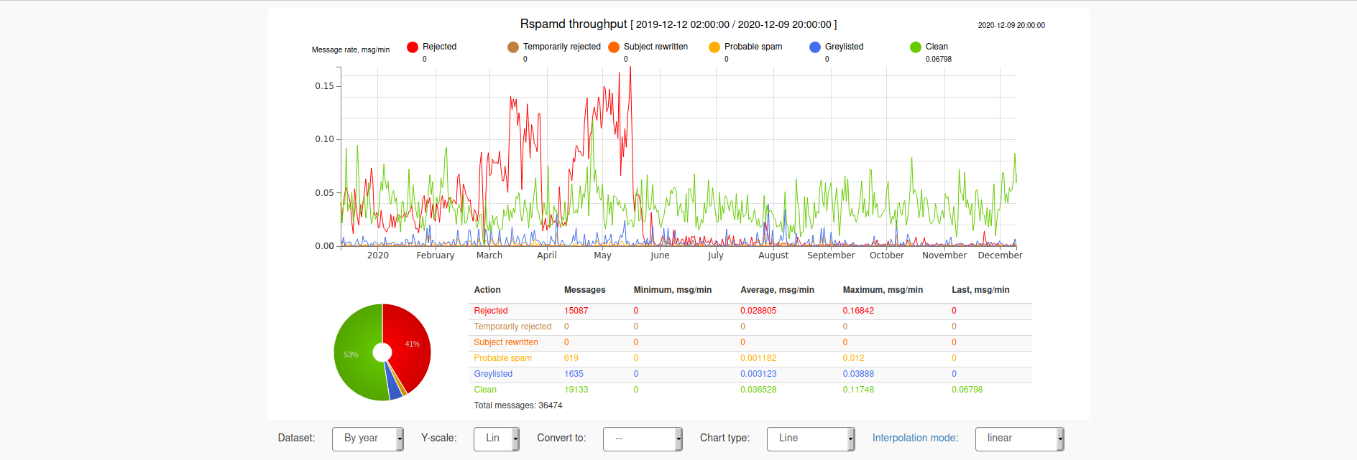Click the Clean maximum value 0.11748
This screenshot has width=1357, height=460.
(858, 390)
